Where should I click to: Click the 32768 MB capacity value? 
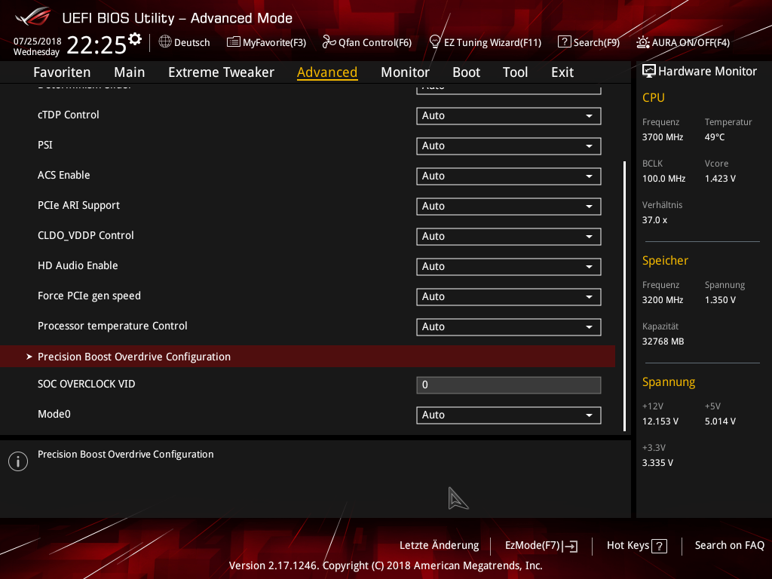coord(663,342)
